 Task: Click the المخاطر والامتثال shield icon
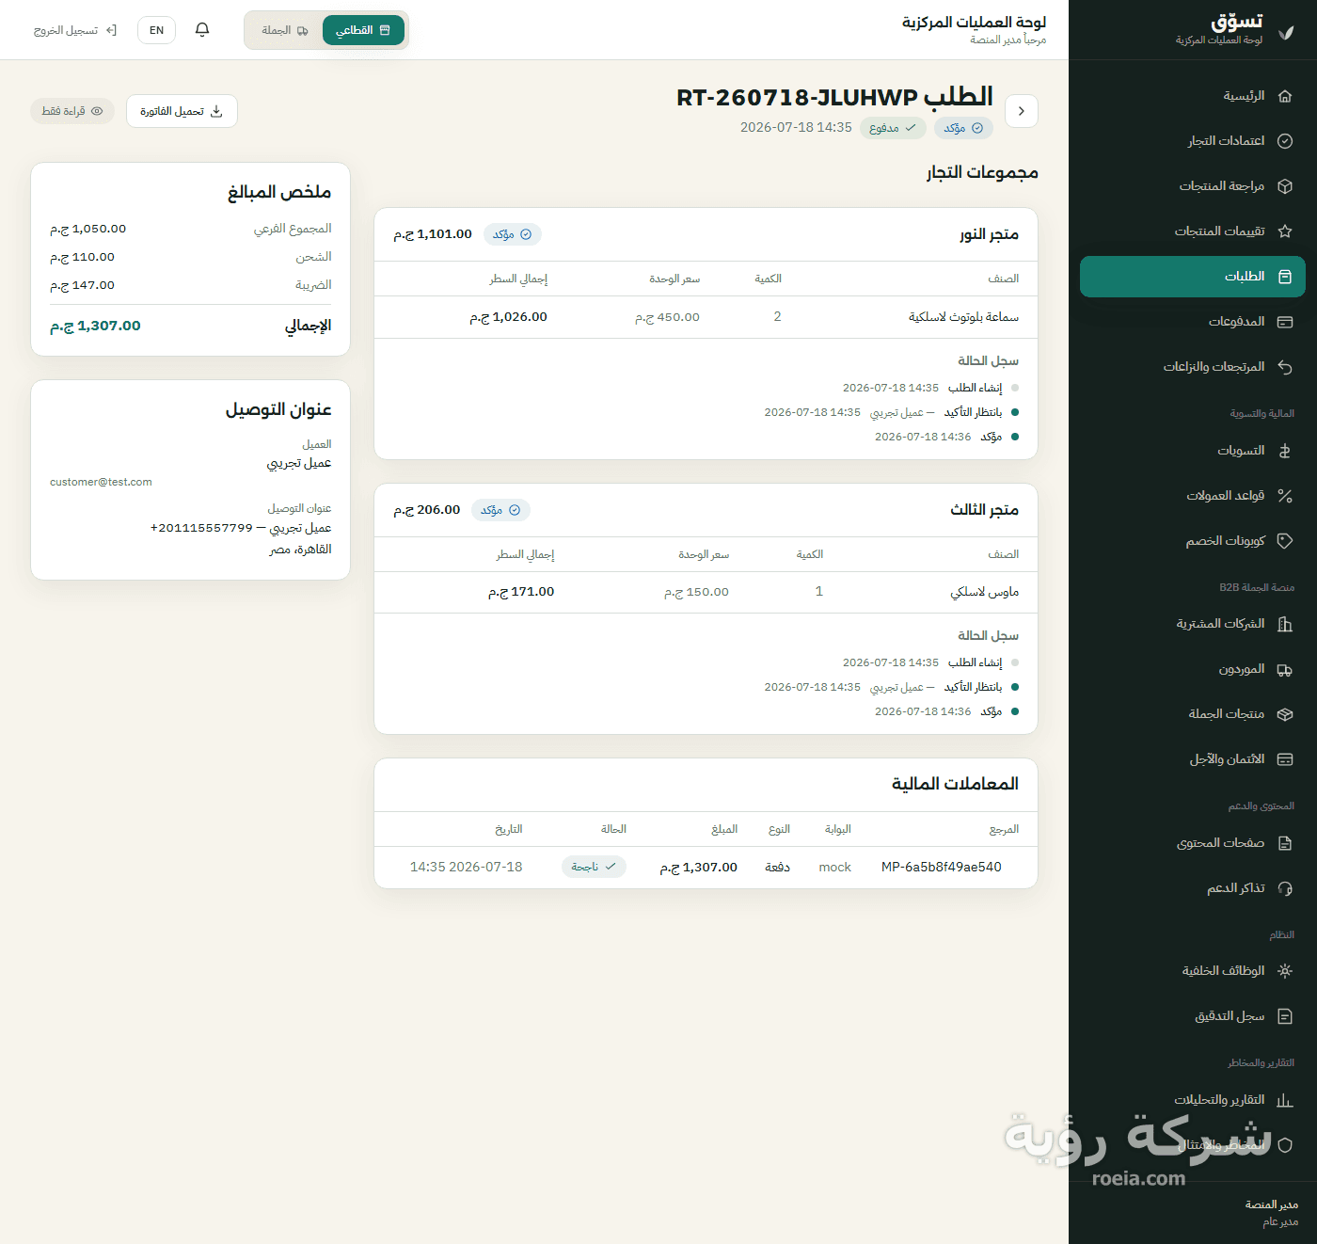coord(1285,1145)
